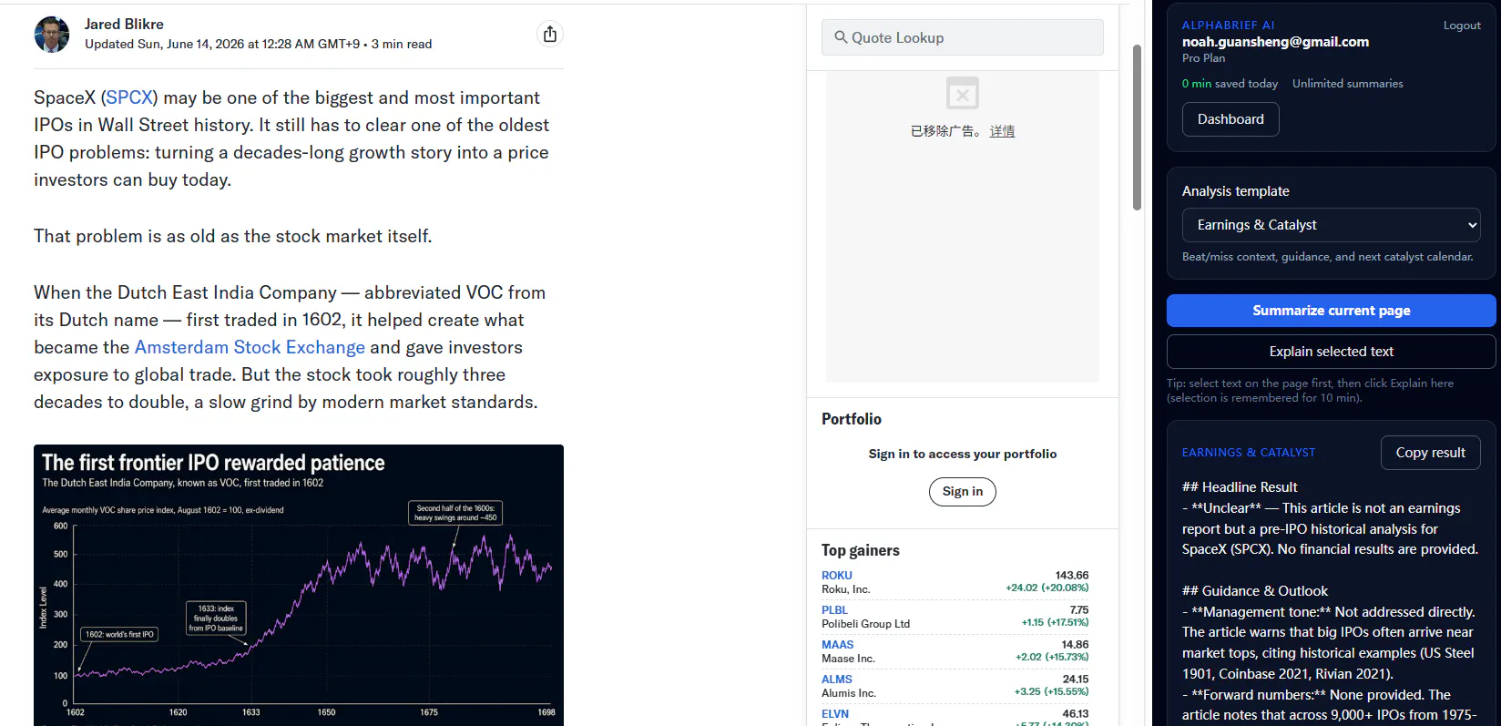Click the article share icon
The image size is (1501, 726).
pyautogui.click(x=549, y=34)
